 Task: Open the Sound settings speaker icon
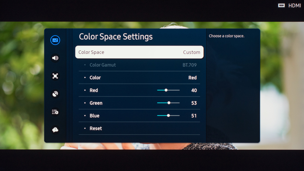(55, 58)
